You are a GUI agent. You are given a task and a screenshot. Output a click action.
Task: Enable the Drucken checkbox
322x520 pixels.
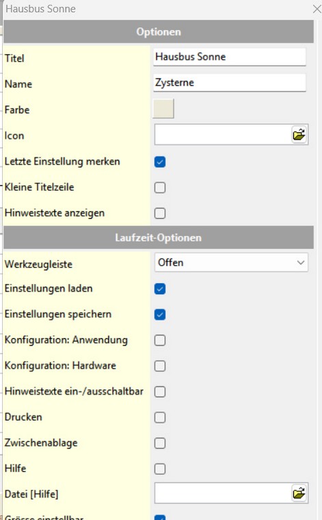(160, 417)
